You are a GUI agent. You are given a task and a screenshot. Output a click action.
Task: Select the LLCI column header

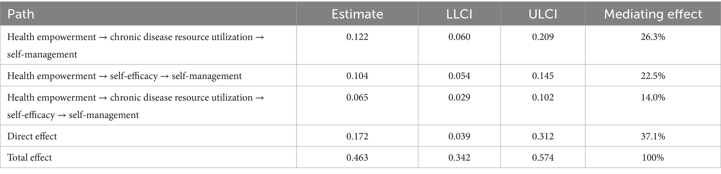click(x=459, y=14)
